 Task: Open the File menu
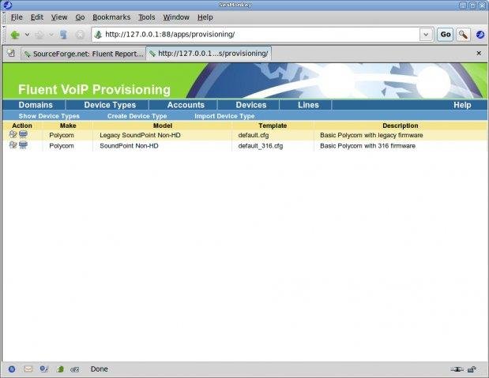pos(17,17)
